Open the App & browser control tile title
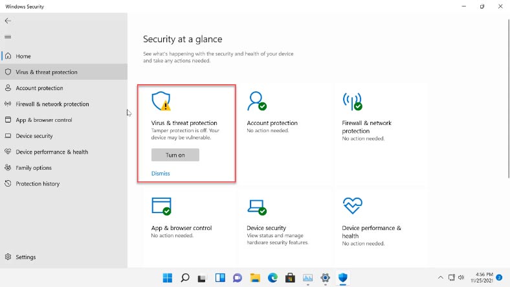The image size is (510, 287). click(181, 228)
